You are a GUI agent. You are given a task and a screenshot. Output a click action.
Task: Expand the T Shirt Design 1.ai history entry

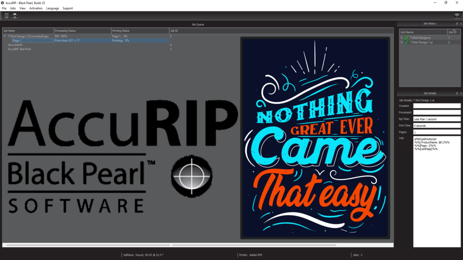[402, 42]
